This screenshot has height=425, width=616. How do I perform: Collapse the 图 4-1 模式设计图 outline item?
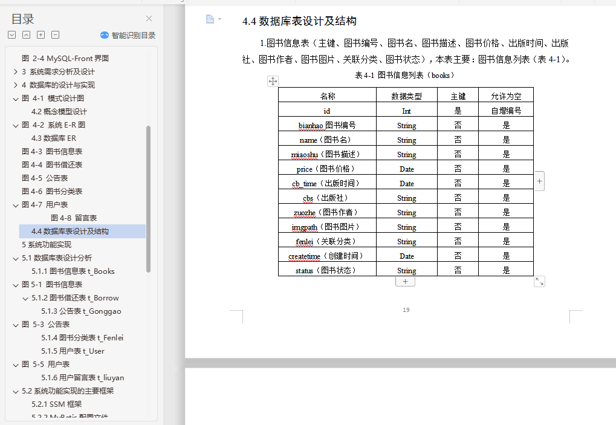[x=15, y=99]
